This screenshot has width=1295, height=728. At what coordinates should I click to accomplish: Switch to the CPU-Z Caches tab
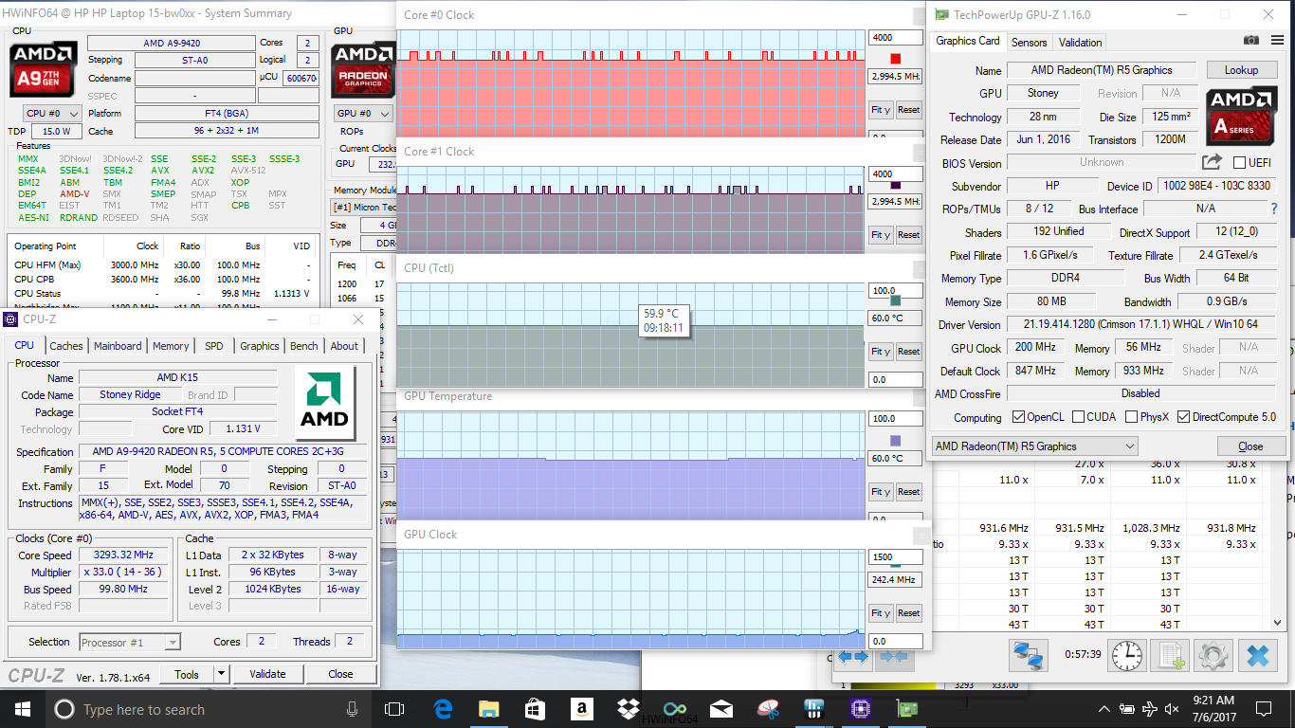pos(66,346)
